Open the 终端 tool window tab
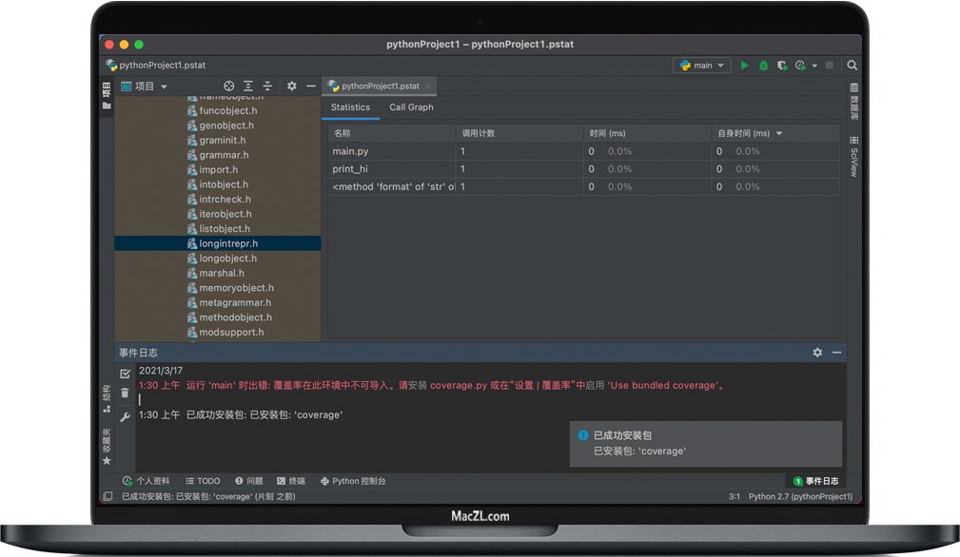 [290, 481]
